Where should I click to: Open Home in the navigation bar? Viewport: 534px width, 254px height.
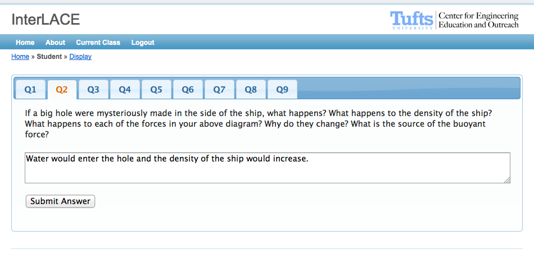(x=25, y=43)
